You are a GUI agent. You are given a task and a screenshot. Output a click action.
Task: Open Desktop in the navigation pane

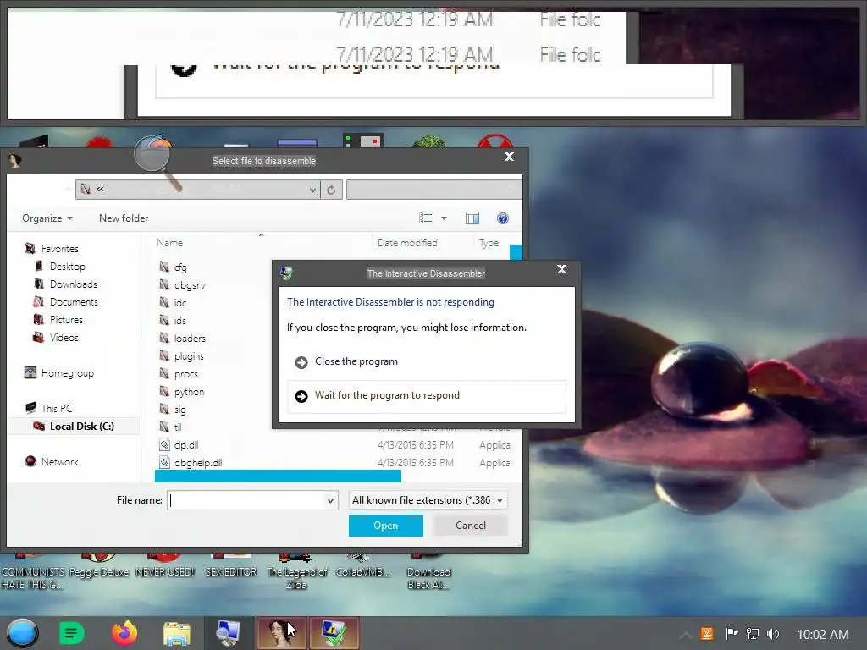pos(68,267)
